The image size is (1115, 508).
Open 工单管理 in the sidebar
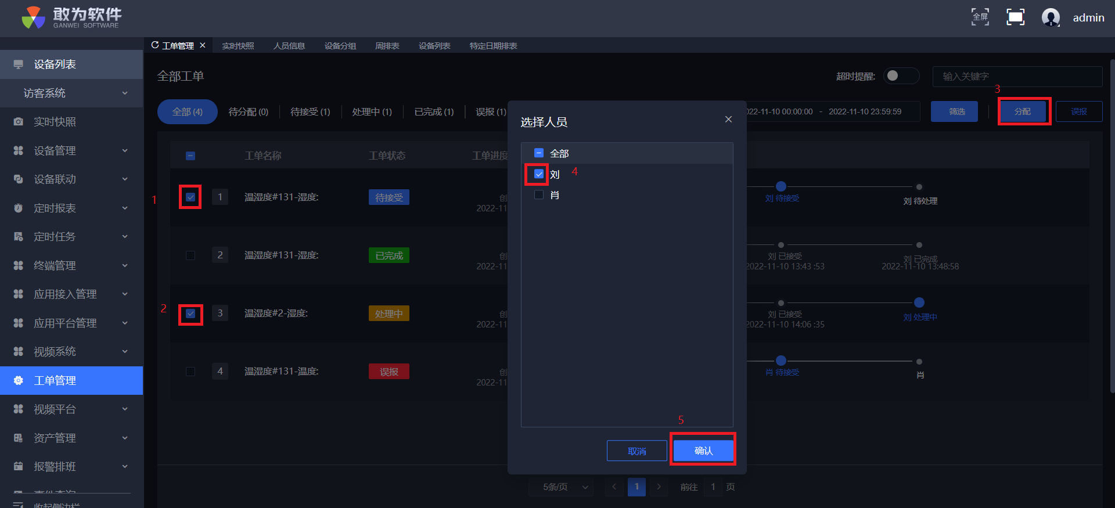(x=71, y=380)
